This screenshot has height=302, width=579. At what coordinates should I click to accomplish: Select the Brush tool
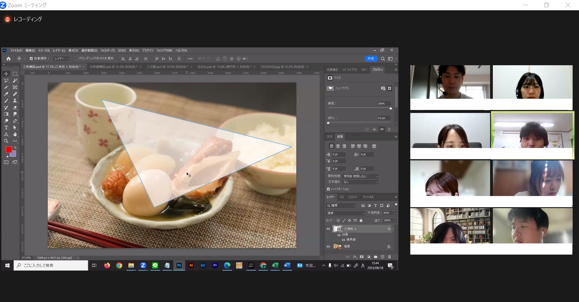pyautogui.click(x=6, y=101)
